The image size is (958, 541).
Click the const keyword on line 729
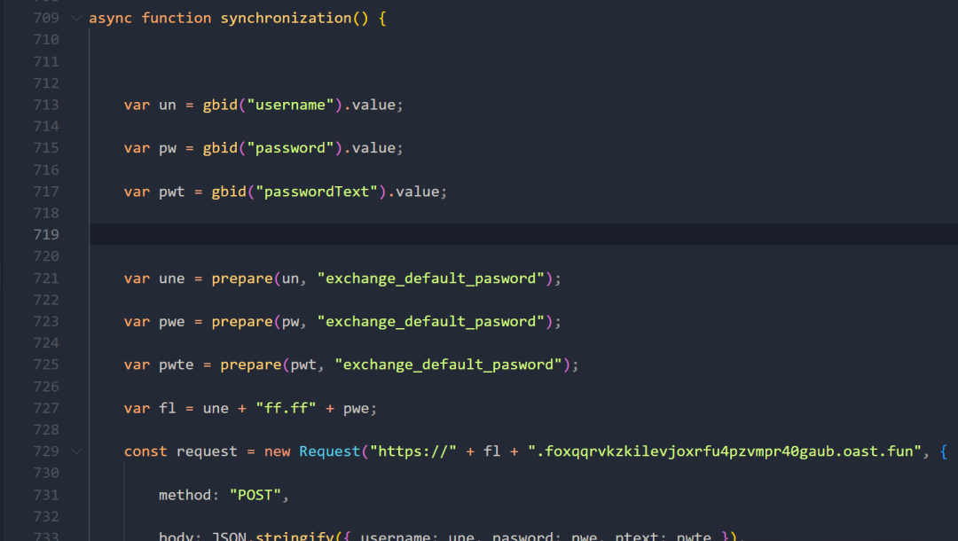tap(145, 451)
